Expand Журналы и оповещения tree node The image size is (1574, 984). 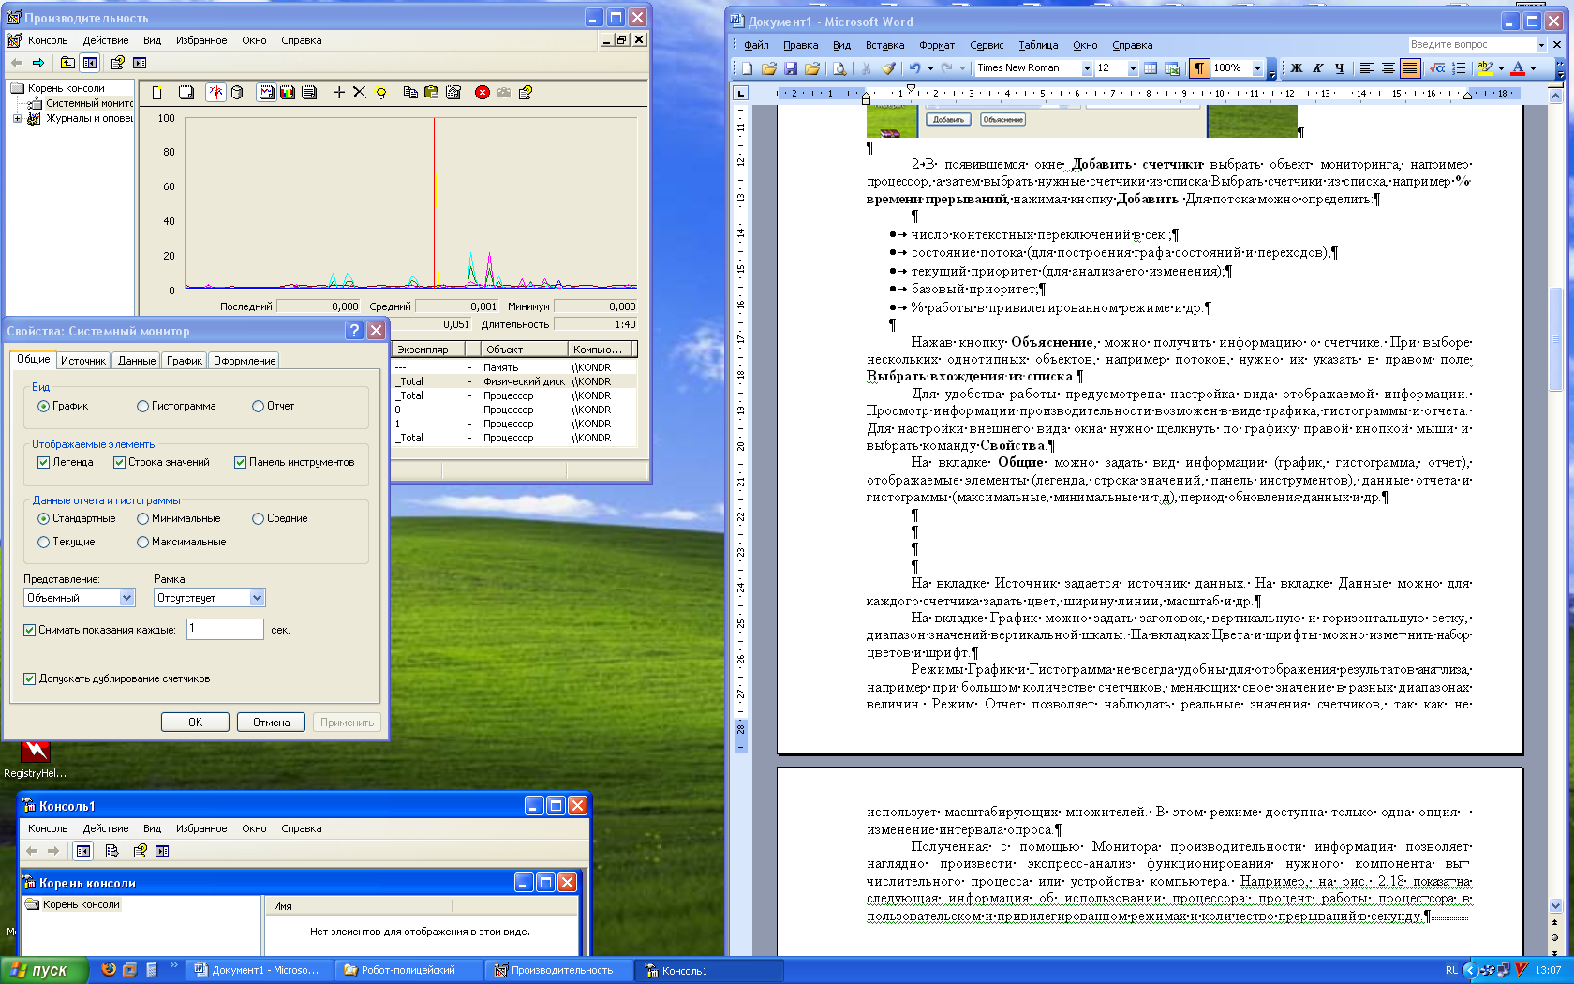coord(17,119)
